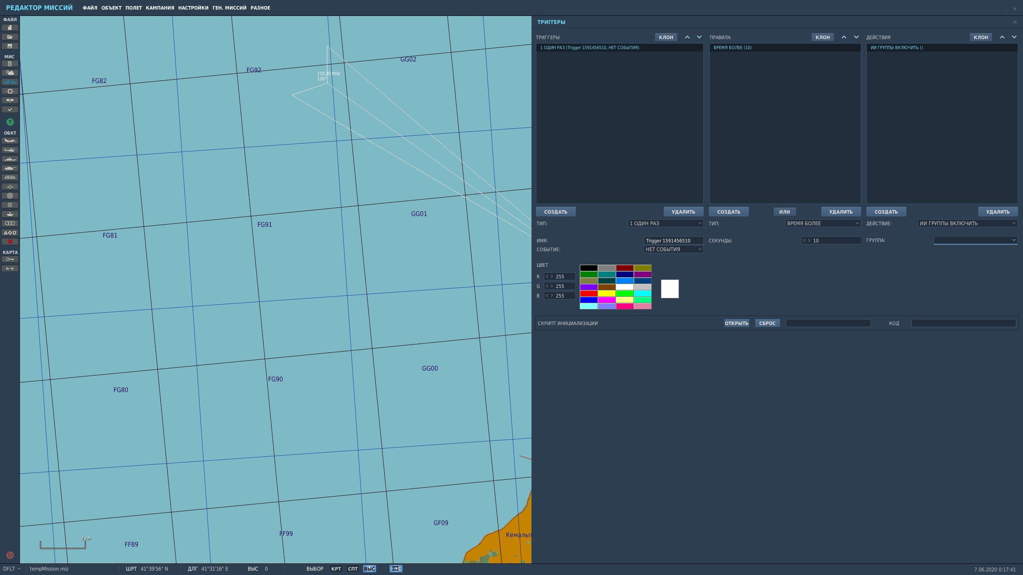This screenshot has height=575, width=1023.
Task: Pick the yellow color swatch
Action: tap(607, 293)
